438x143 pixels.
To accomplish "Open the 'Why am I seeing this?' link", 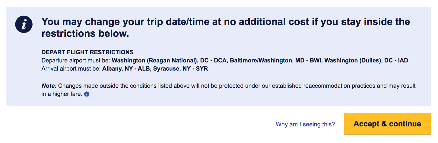I will tap(305, 124).
